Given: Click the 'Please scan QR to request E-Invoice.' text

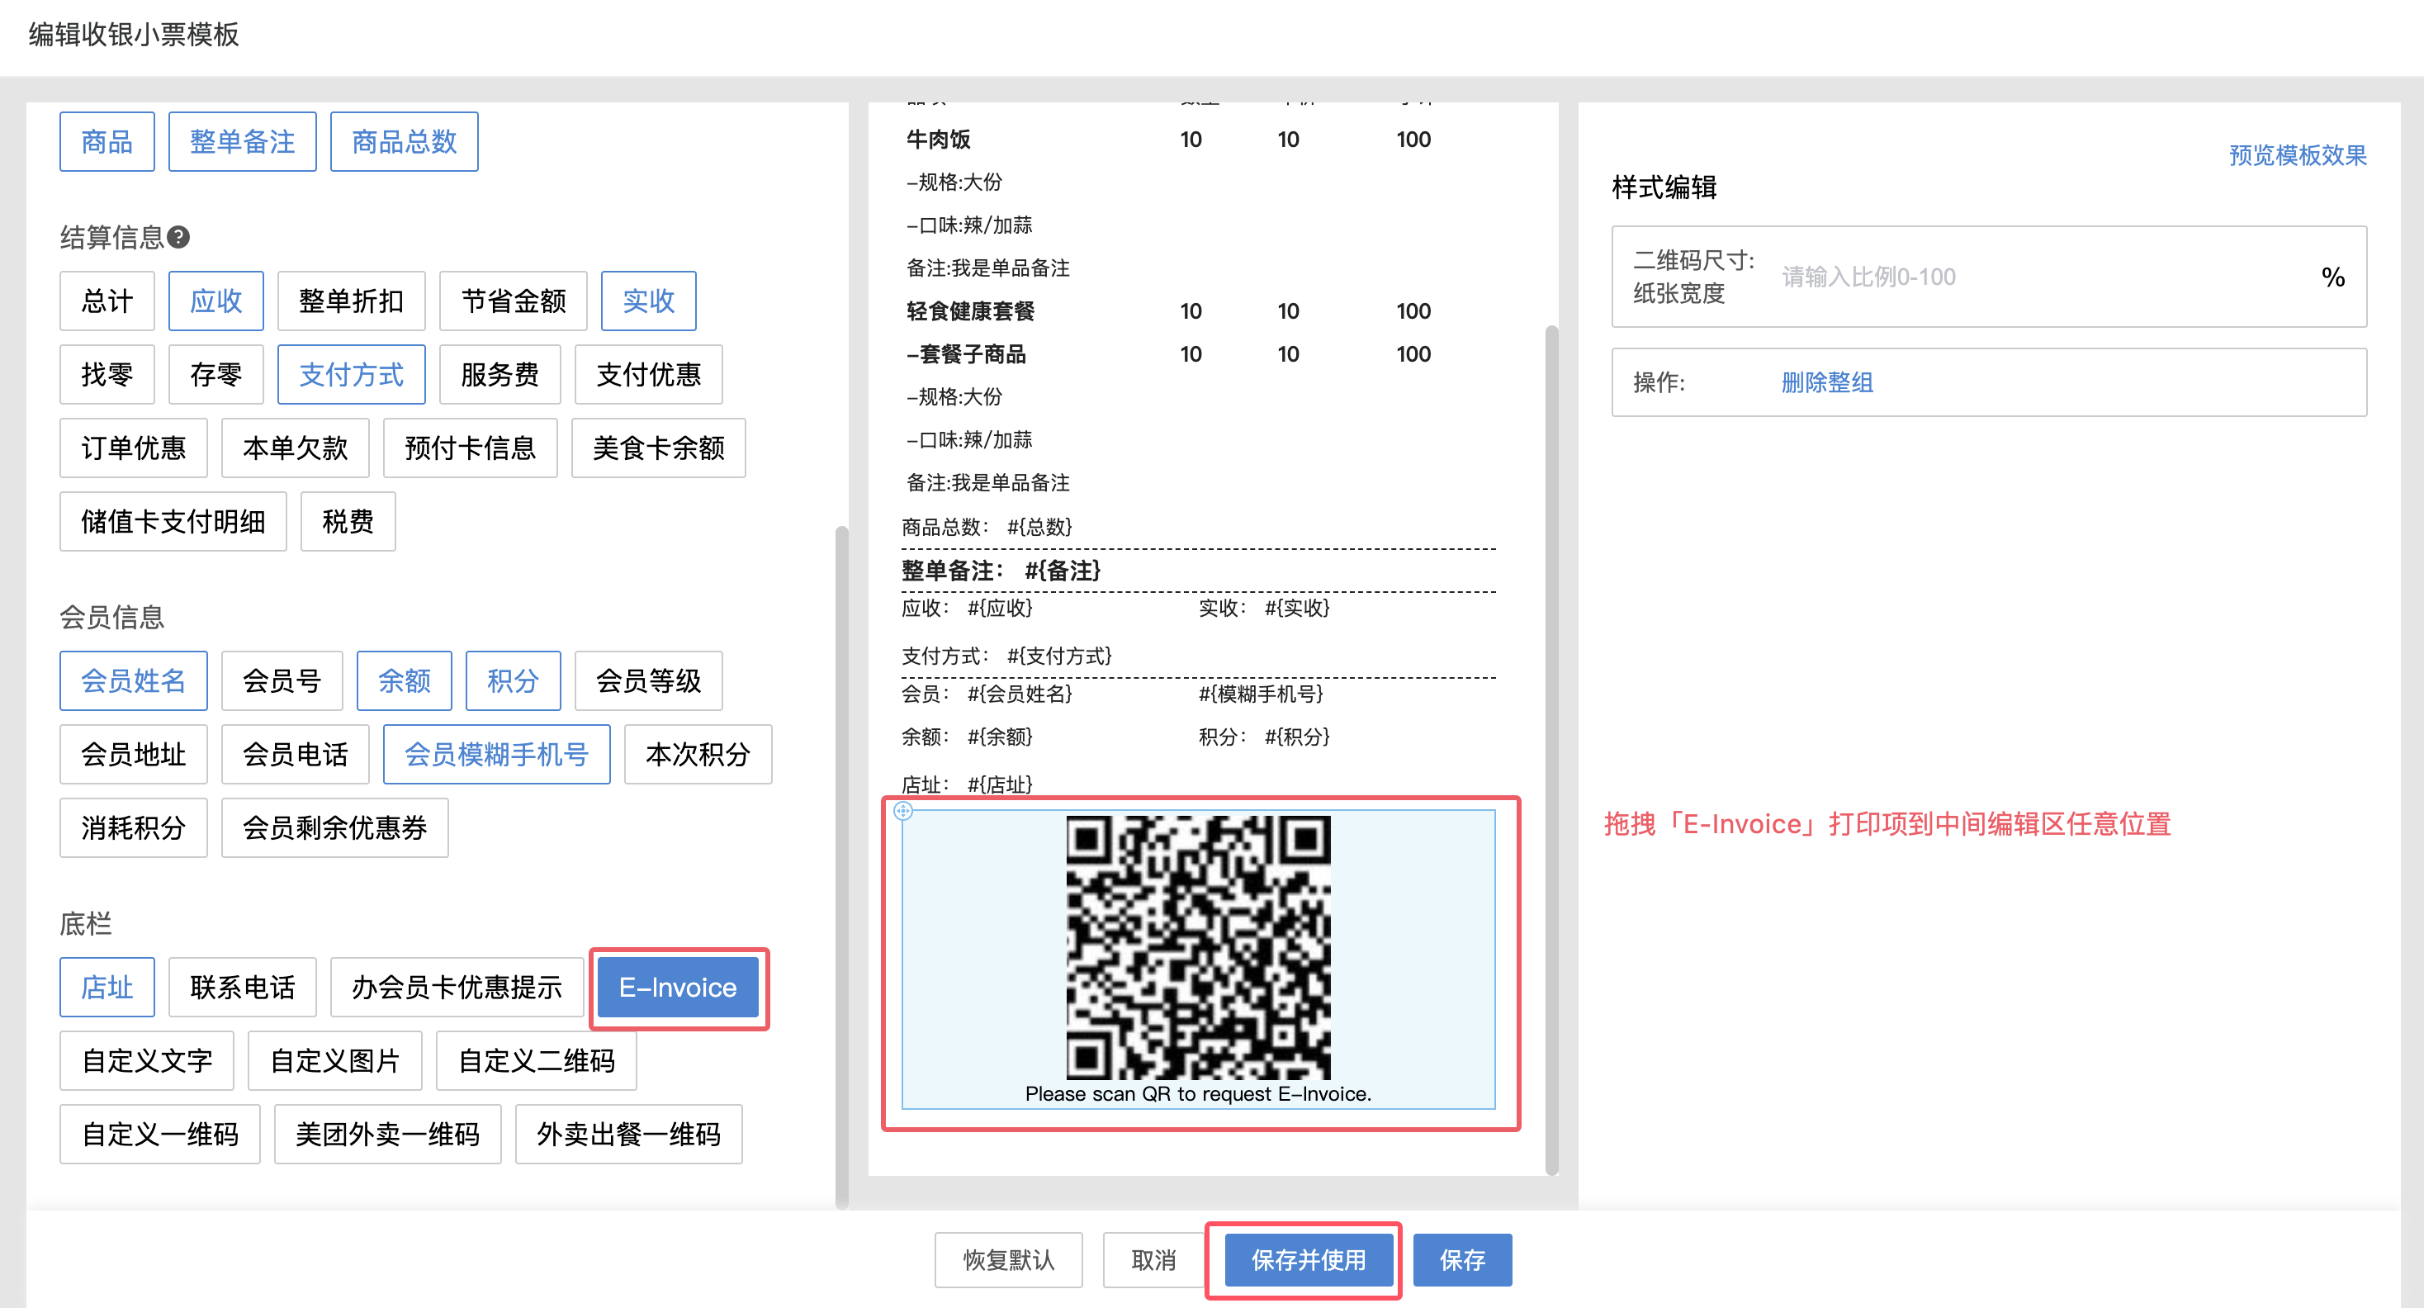Looking at the screenshot, I should (1198, 1093).
